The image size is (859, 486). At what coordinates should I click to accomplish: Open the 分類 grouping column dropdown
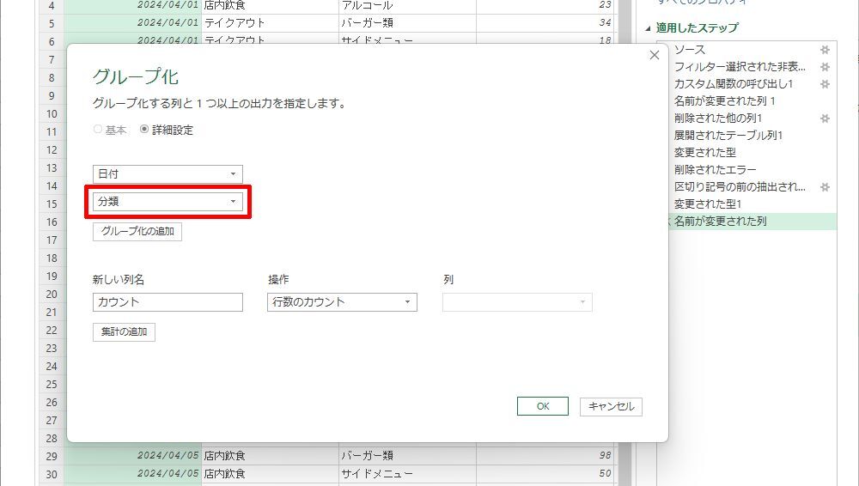(168, 202)
